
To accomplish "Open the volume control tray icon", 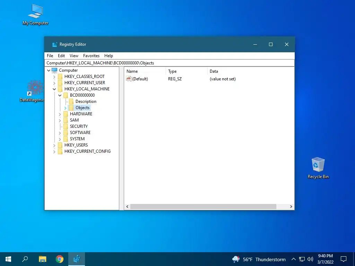I will (x=310, y=259).
